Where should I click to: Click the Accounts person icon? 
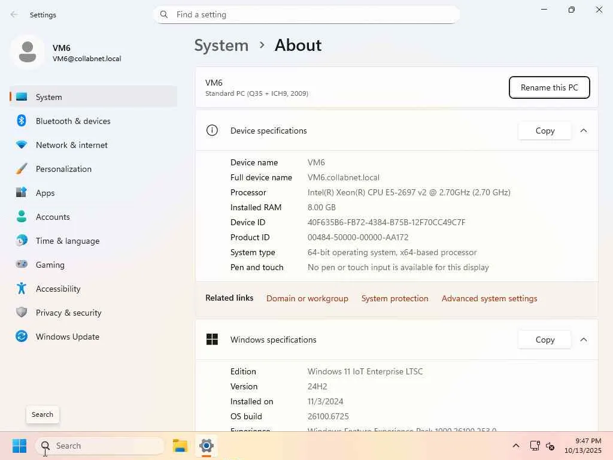click(22, 216)
